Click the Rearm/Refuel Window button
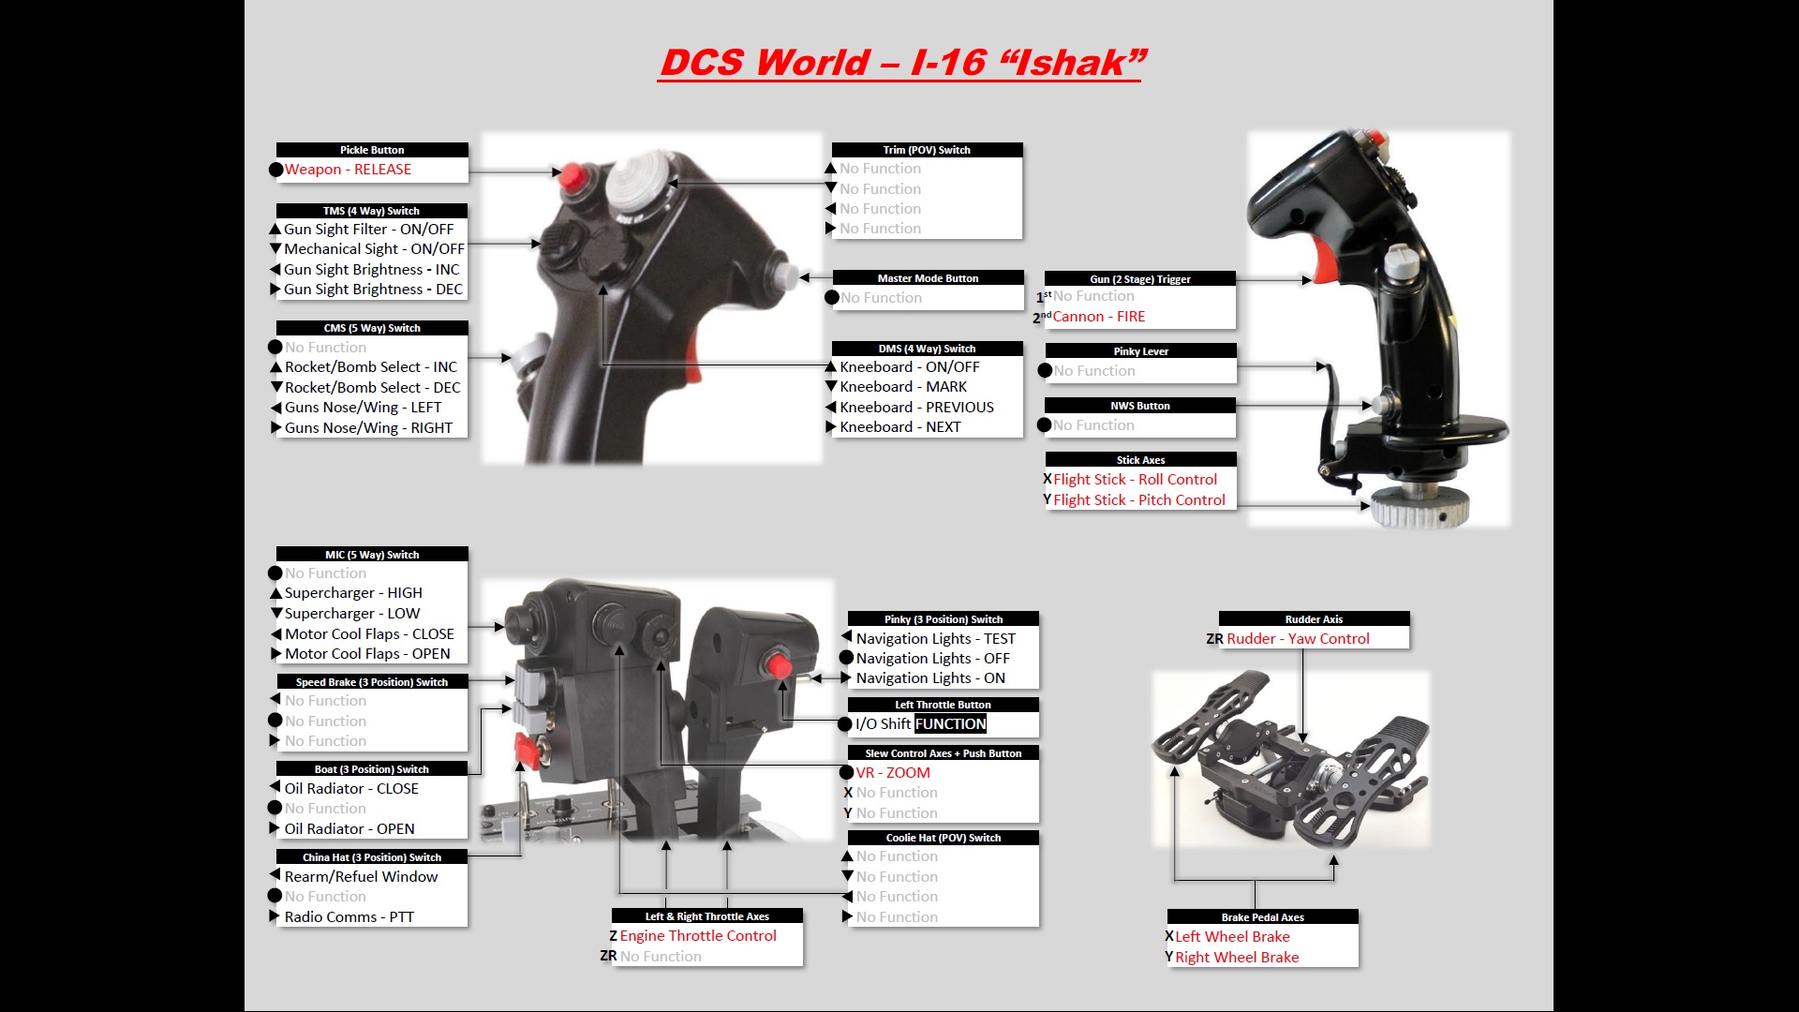Image resolution: width=1799 pixels, height=1012 pixels. (358, 876)
